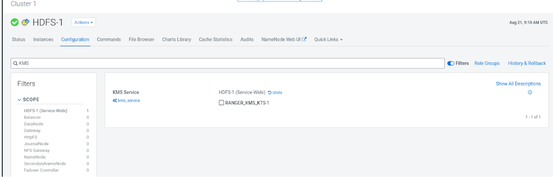Enable the RANGER_KMS_KTS-1 checkbox
This screenshot has height=177, width=553.
tap(221, 103)
